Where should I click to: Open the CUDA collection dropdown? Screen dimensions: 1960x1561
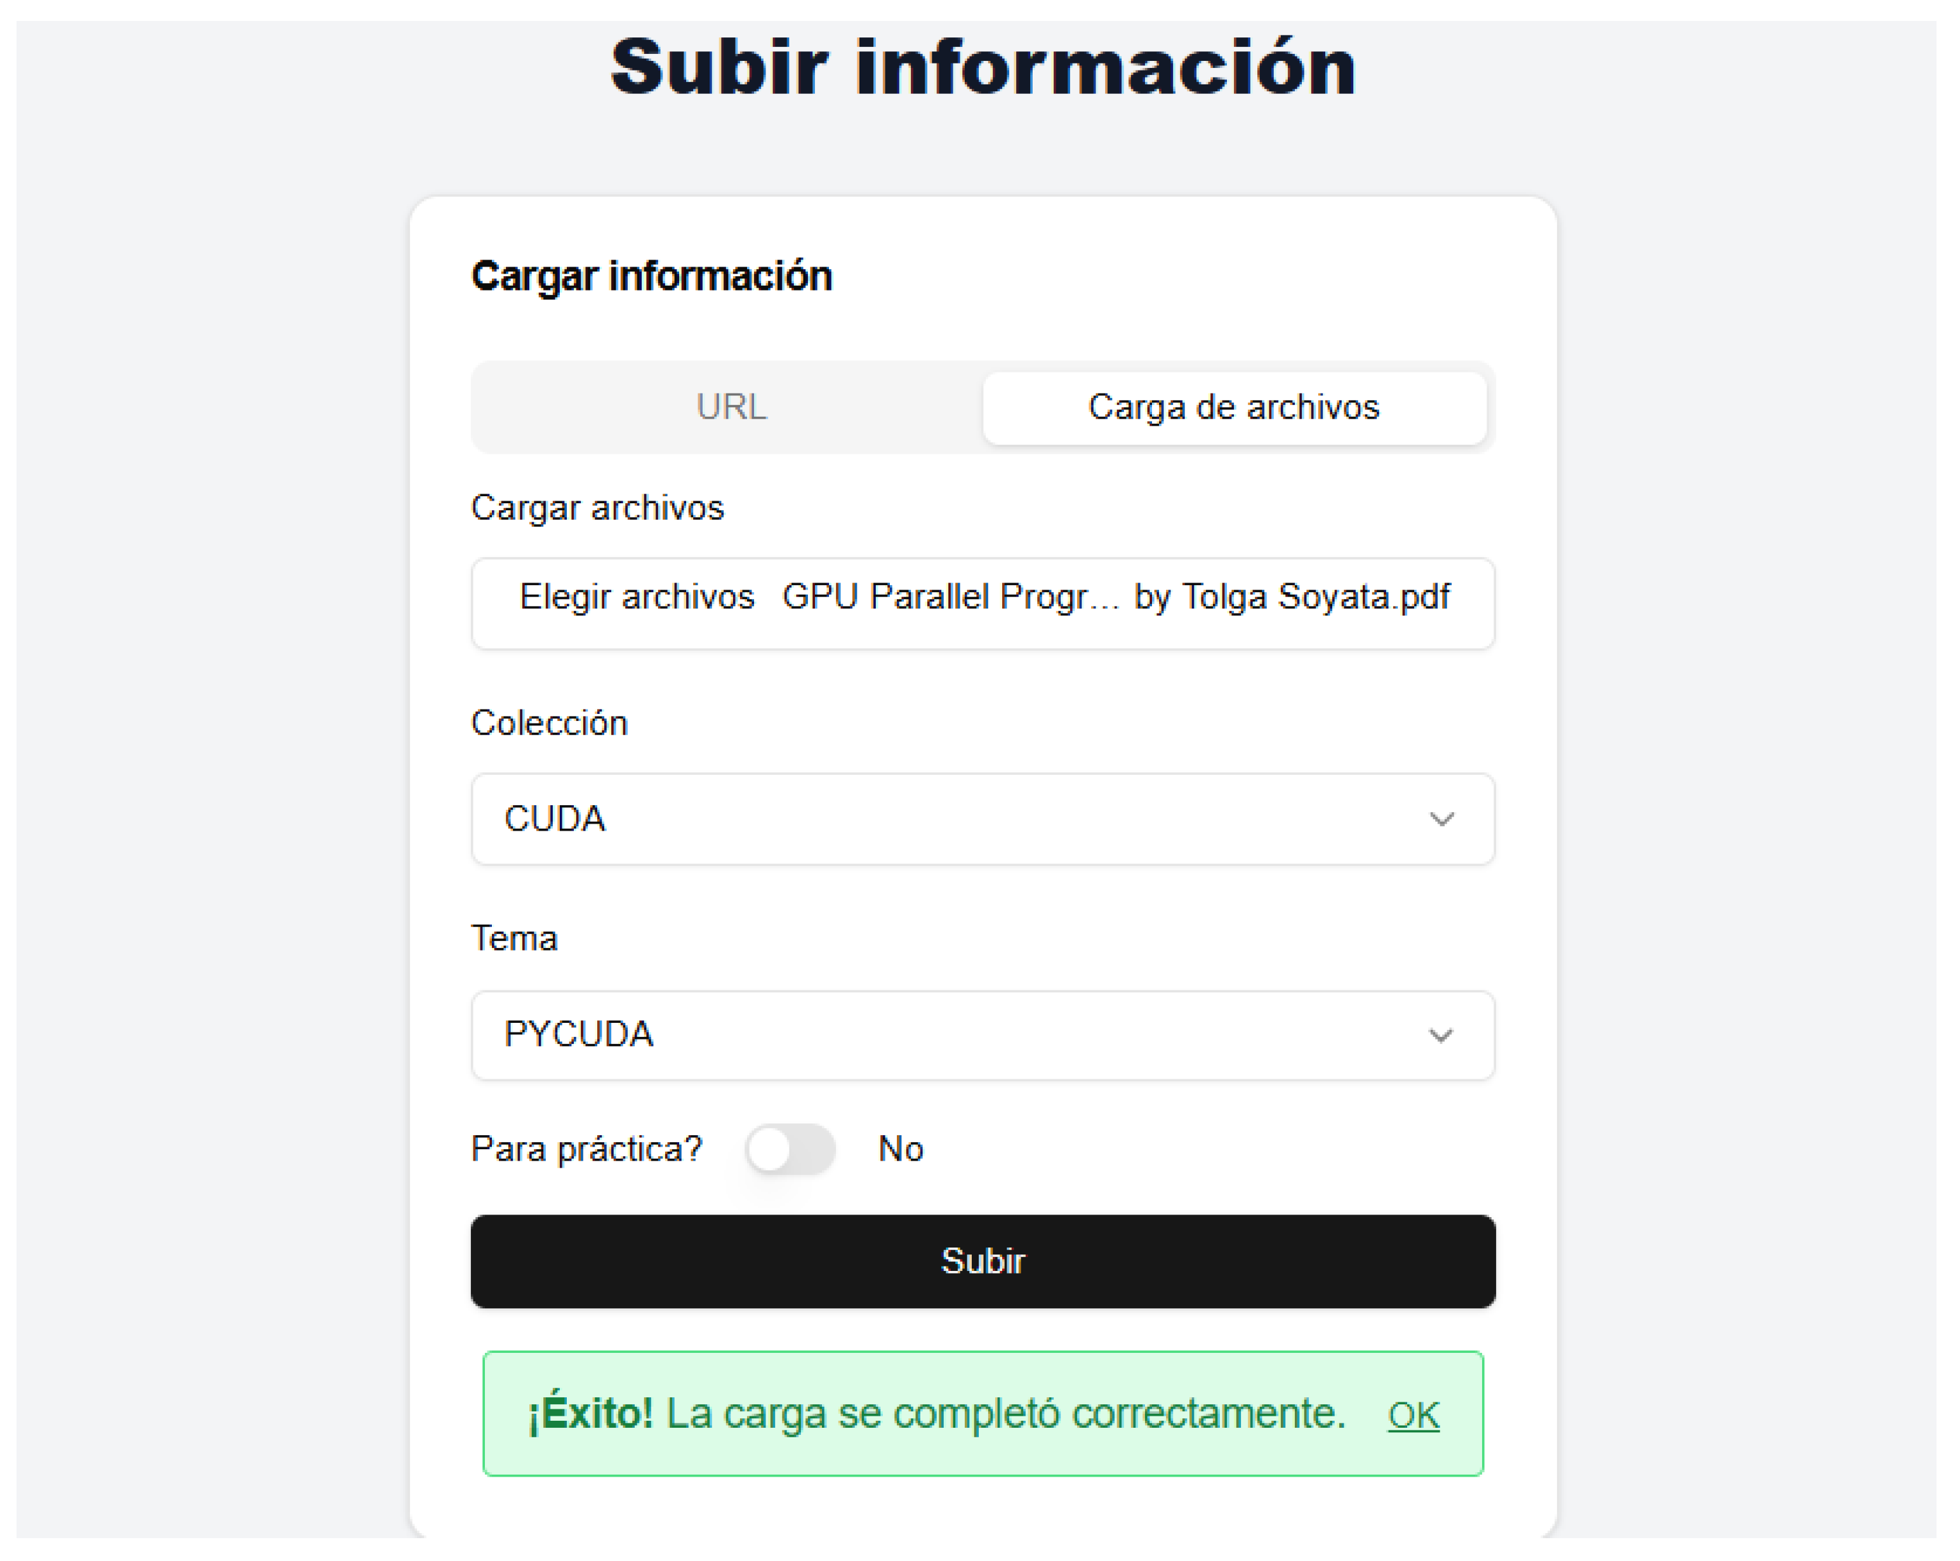pos(983,819)
